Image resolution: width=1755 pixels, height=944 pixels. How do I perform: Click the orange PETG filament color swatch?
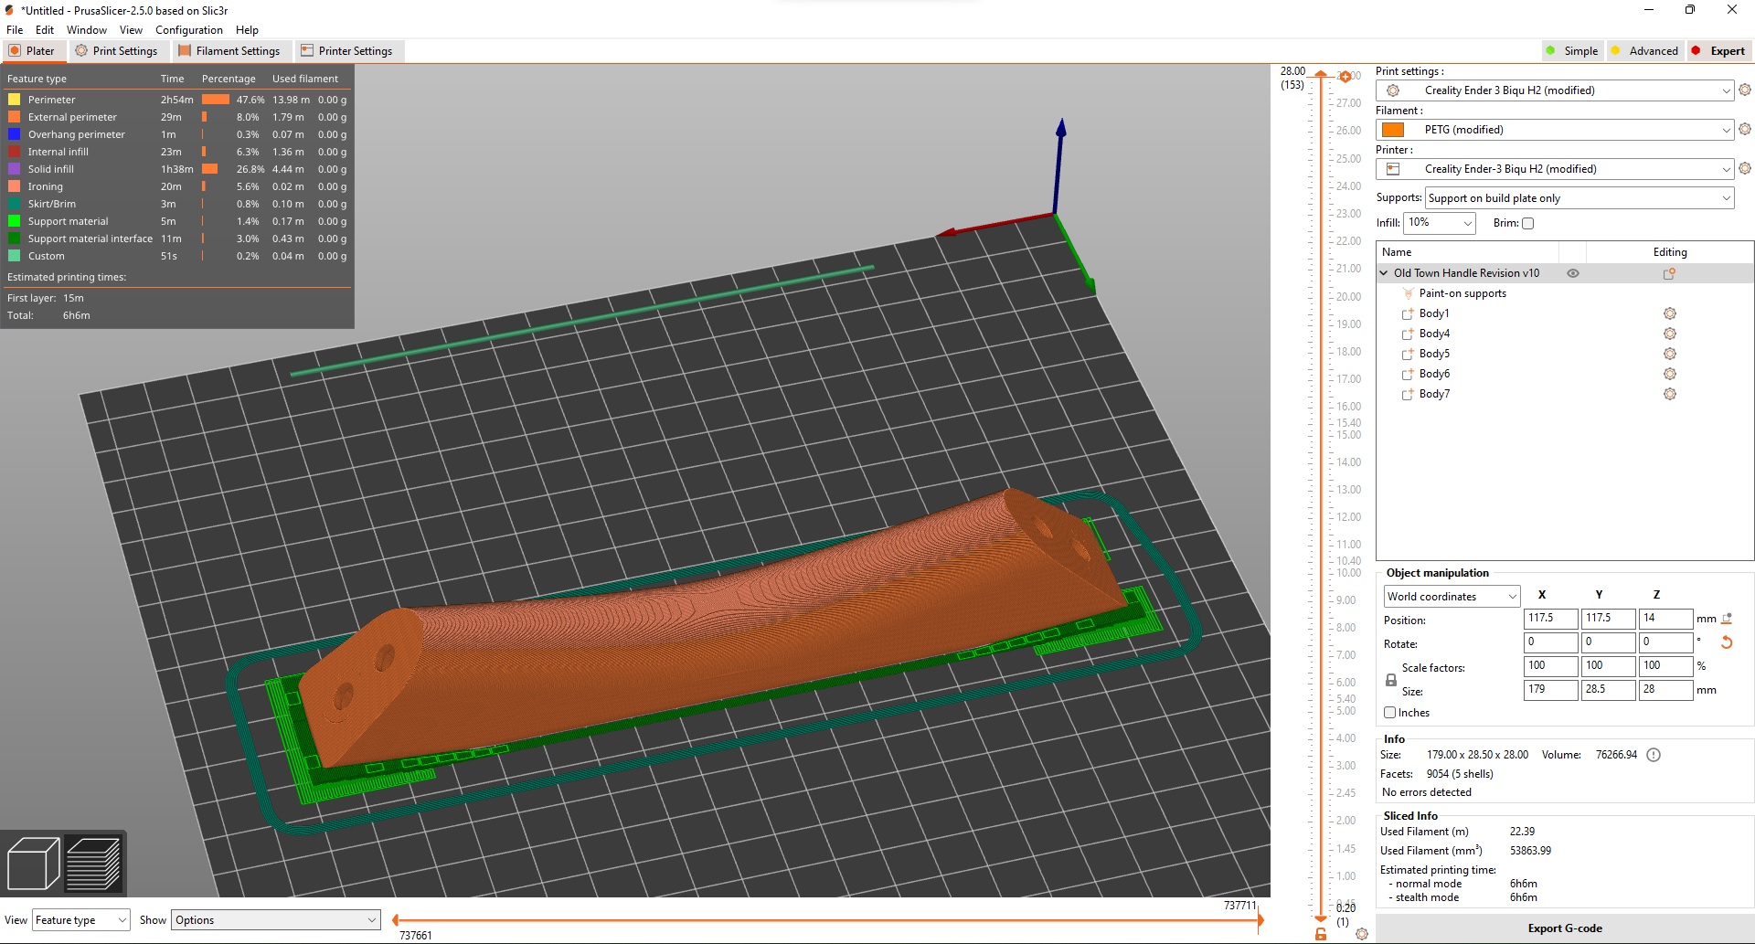pos(1393,130)
